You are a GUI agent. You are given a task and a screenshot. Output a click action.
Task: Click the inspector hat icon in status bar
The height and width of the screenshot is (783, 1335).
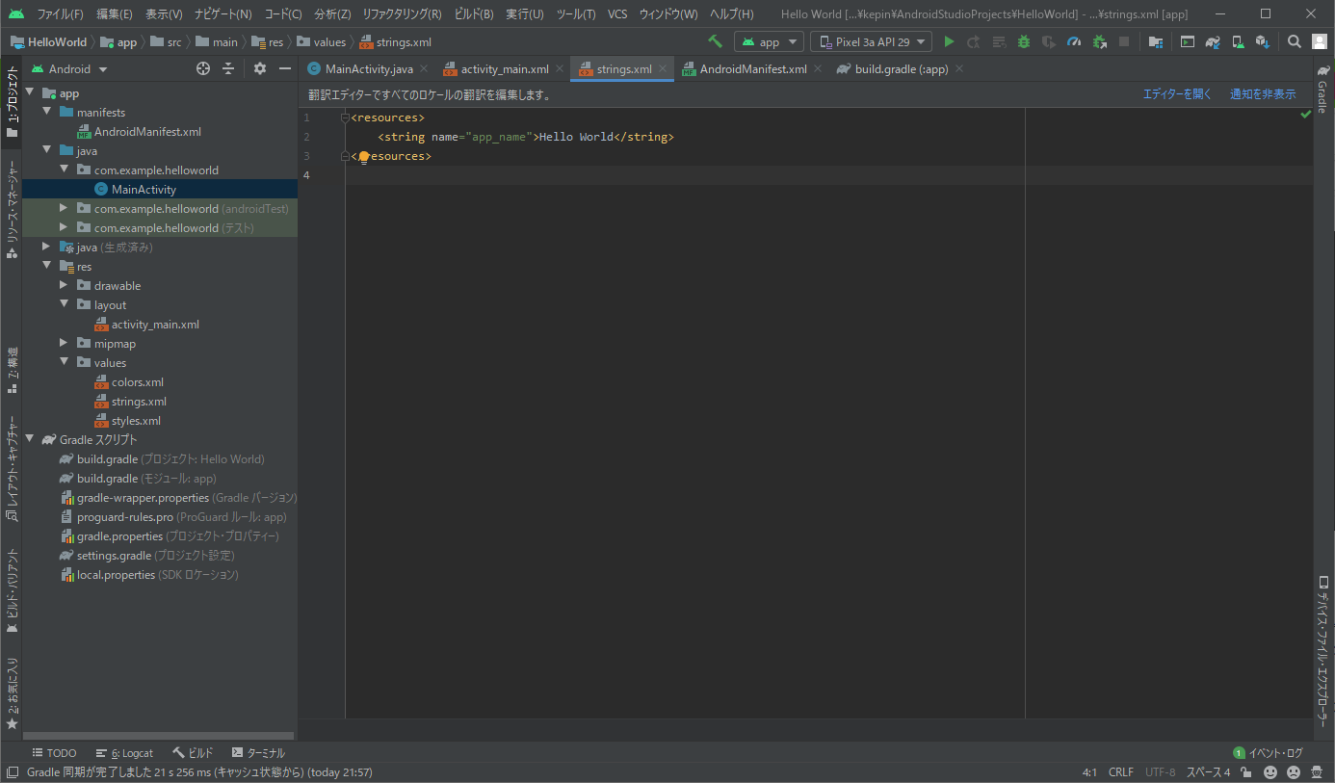(x=1317, y=772)
